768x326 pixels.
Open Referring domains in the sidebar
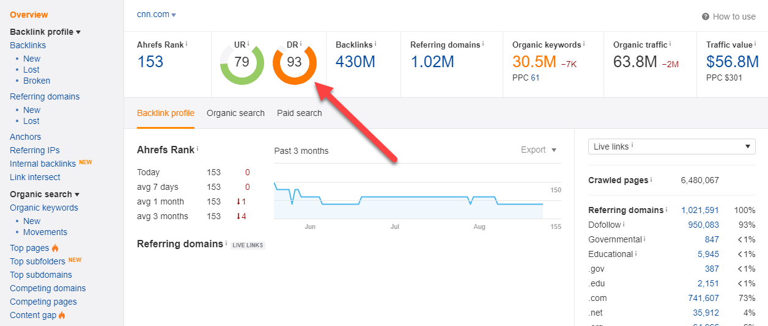[x=45, y=96]
